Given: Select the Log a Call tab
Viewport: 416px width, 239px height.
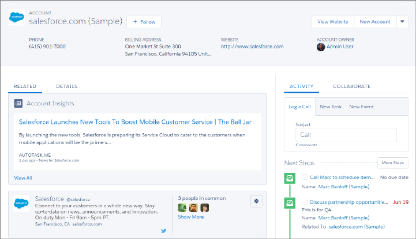Looking at the screenshot, I should click(x=299, y=107).
